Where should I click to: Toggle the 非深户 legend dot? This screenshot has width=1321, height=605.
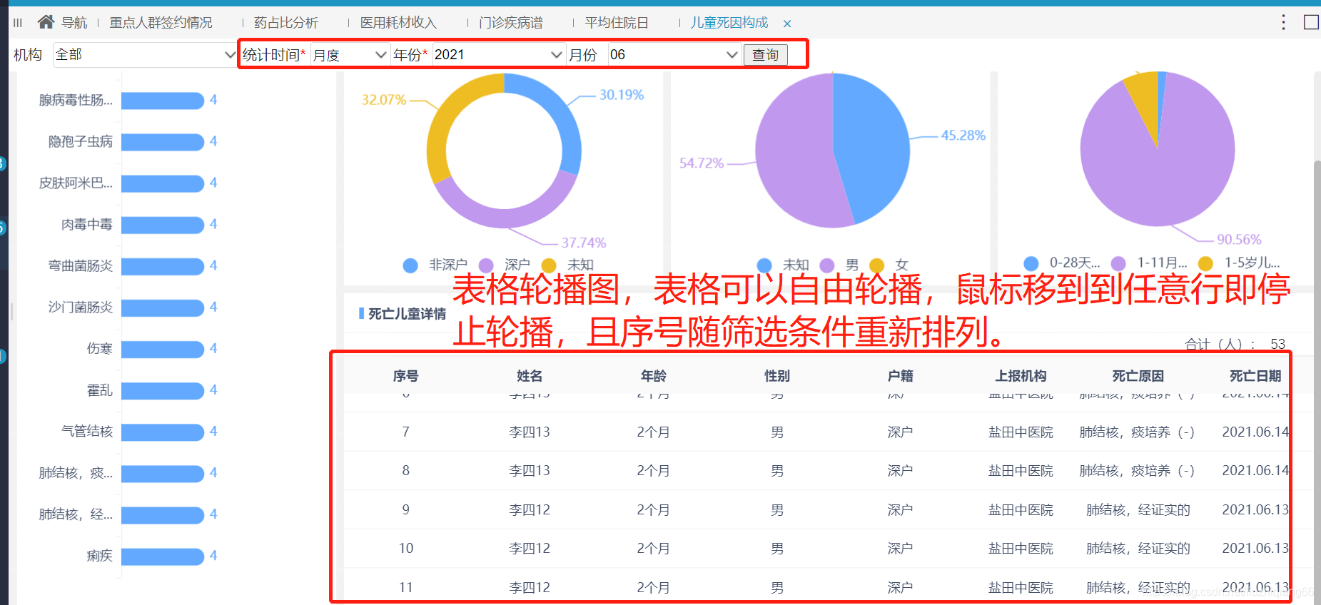click(410, 265)
